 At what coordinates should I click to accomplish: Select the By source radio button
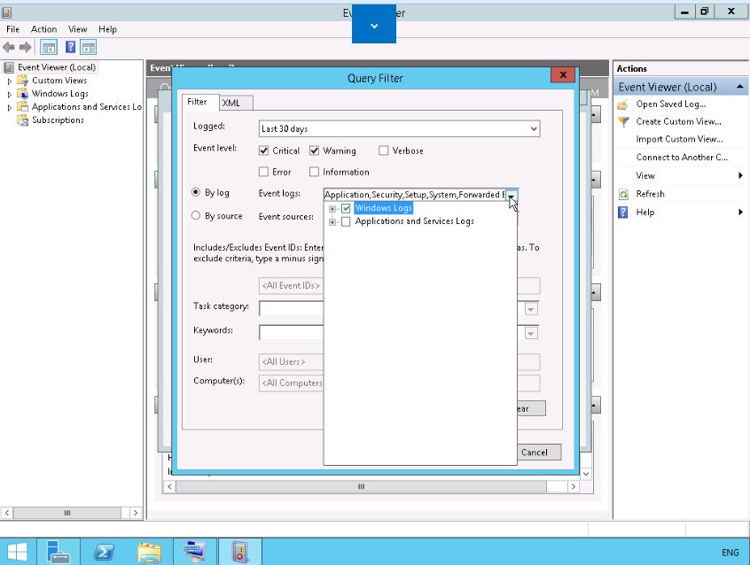(x=196, y=215)
